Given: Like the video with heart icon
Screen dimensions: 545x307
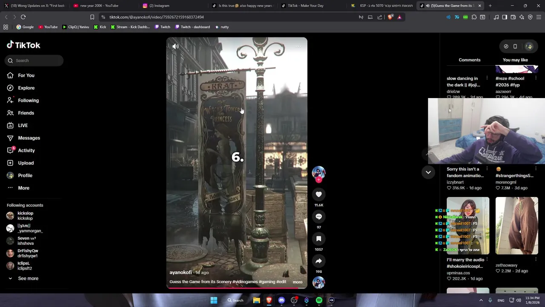Looking at the screenshot, I should [318, 194].
